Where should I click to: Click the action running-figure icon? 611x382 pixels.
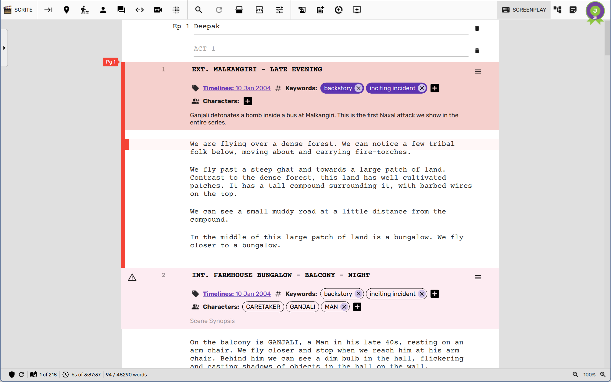[x=84, y=10]
